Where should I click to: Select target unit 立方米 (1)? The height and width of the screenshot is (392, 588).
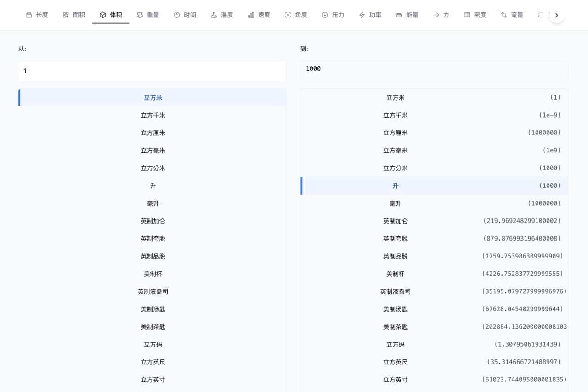pos(434,98)
